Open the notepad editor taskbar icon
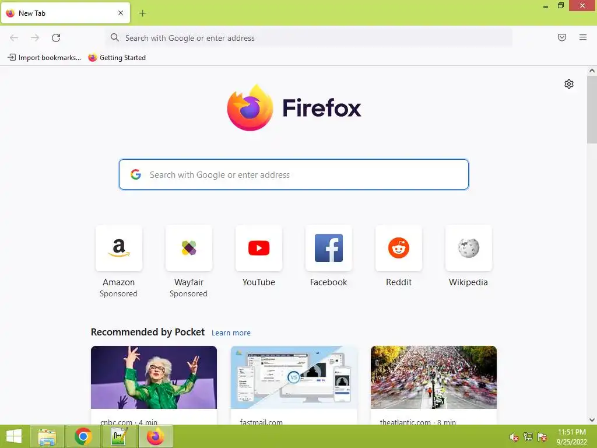This screenshot has height=448, width=597. point(120,436)
